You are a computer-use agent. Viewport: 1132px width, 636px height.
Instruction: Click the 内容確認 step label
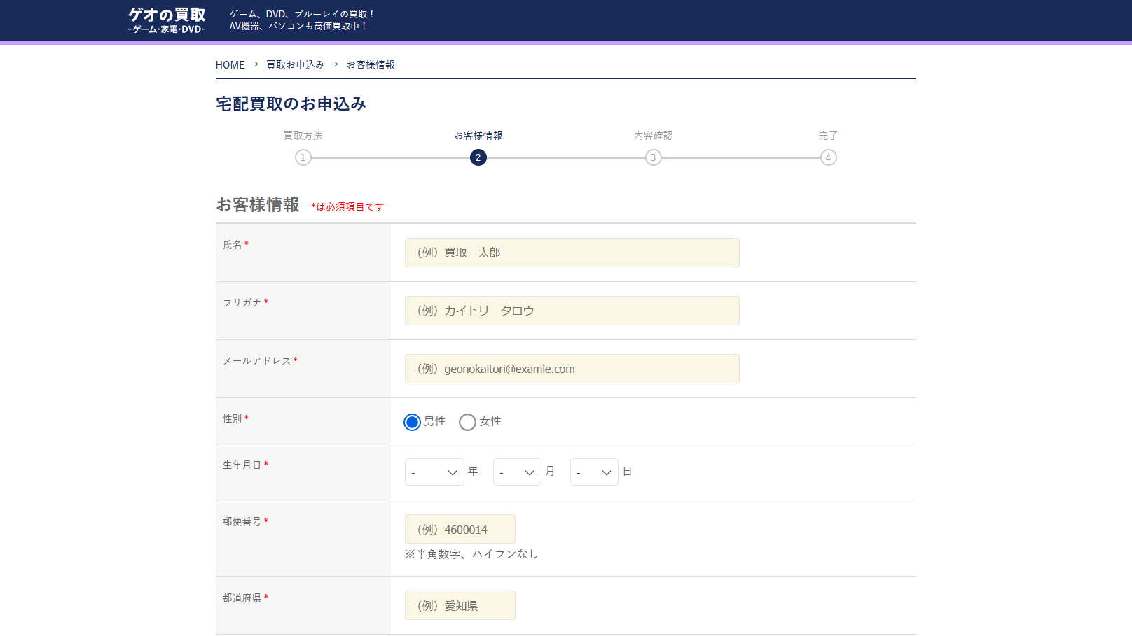click(654, 136)
